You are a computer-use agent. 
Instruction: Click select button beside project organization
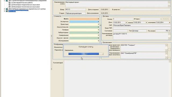click(169, 50)
